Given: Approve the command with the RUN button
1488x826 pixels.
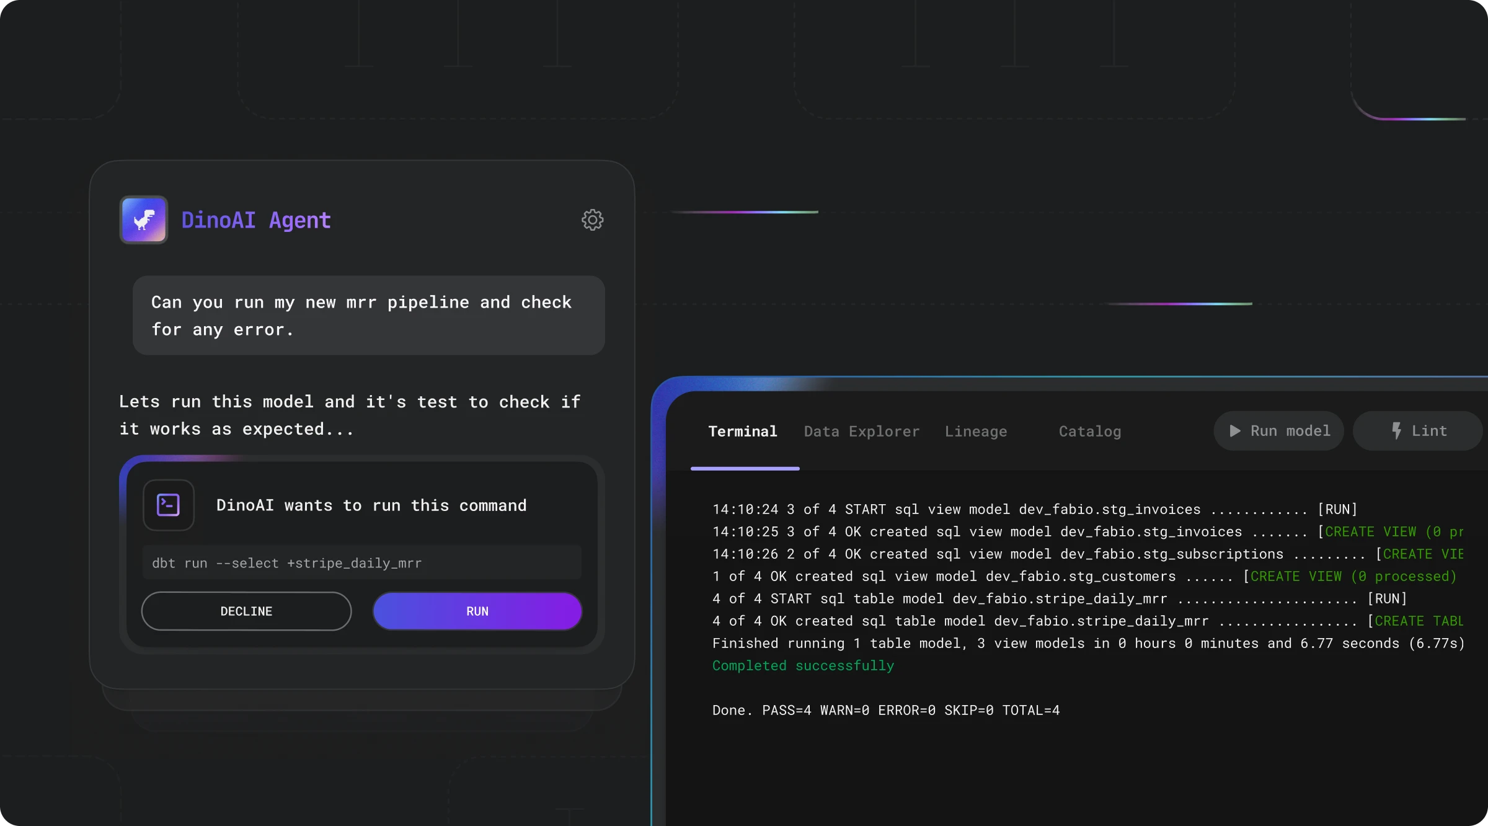Looking at the screenshot, I should [x=477, y=611].
